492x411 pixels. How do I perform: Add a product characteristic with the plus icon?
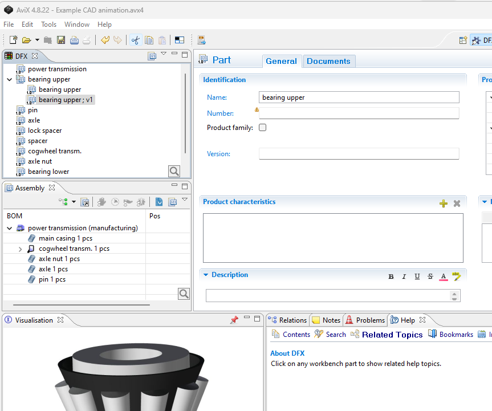coord(444,204)
